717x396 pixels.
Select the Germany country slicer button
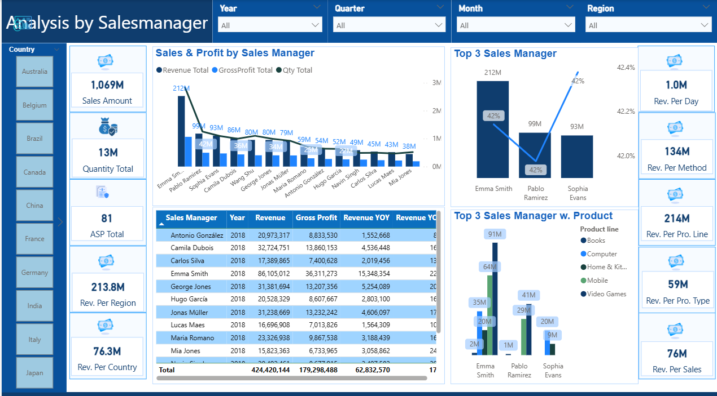[34, 273]
